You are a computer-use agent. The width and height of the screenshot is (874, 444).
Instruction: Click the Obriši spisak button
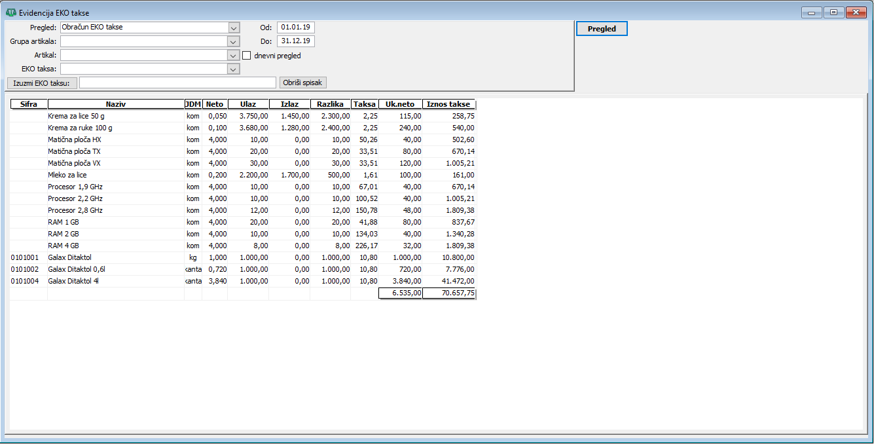tap(302, 83)
